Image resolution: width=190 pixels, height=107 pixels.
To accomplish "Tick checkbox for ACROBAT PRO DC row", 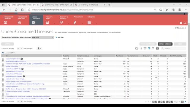I will point(3,64).
